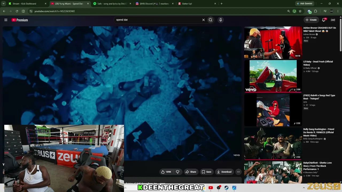This screenshot has width=342, height=192.
Task: Show hidden system tray icons
Action: pos(304,188)
